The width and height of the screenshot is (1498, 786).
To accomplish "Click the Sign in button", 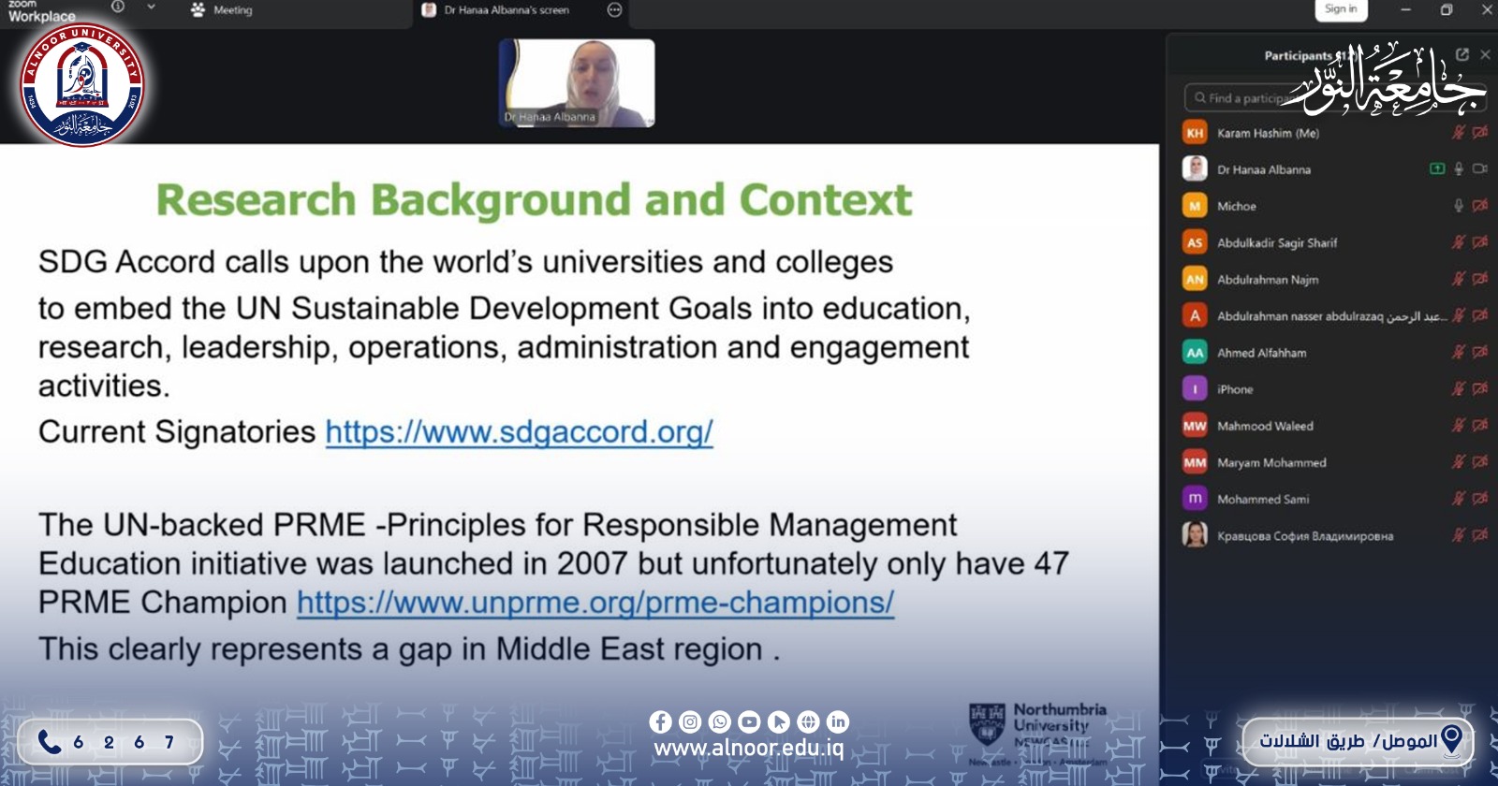I will [1340, 9].
